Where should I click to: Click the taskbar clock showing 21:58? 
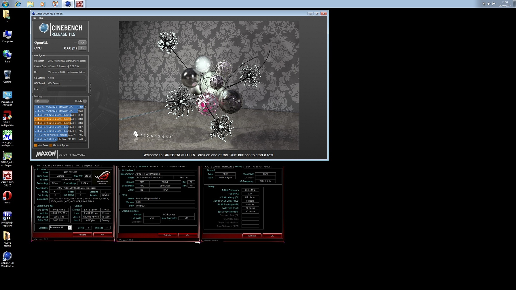(x=505, y=4)
